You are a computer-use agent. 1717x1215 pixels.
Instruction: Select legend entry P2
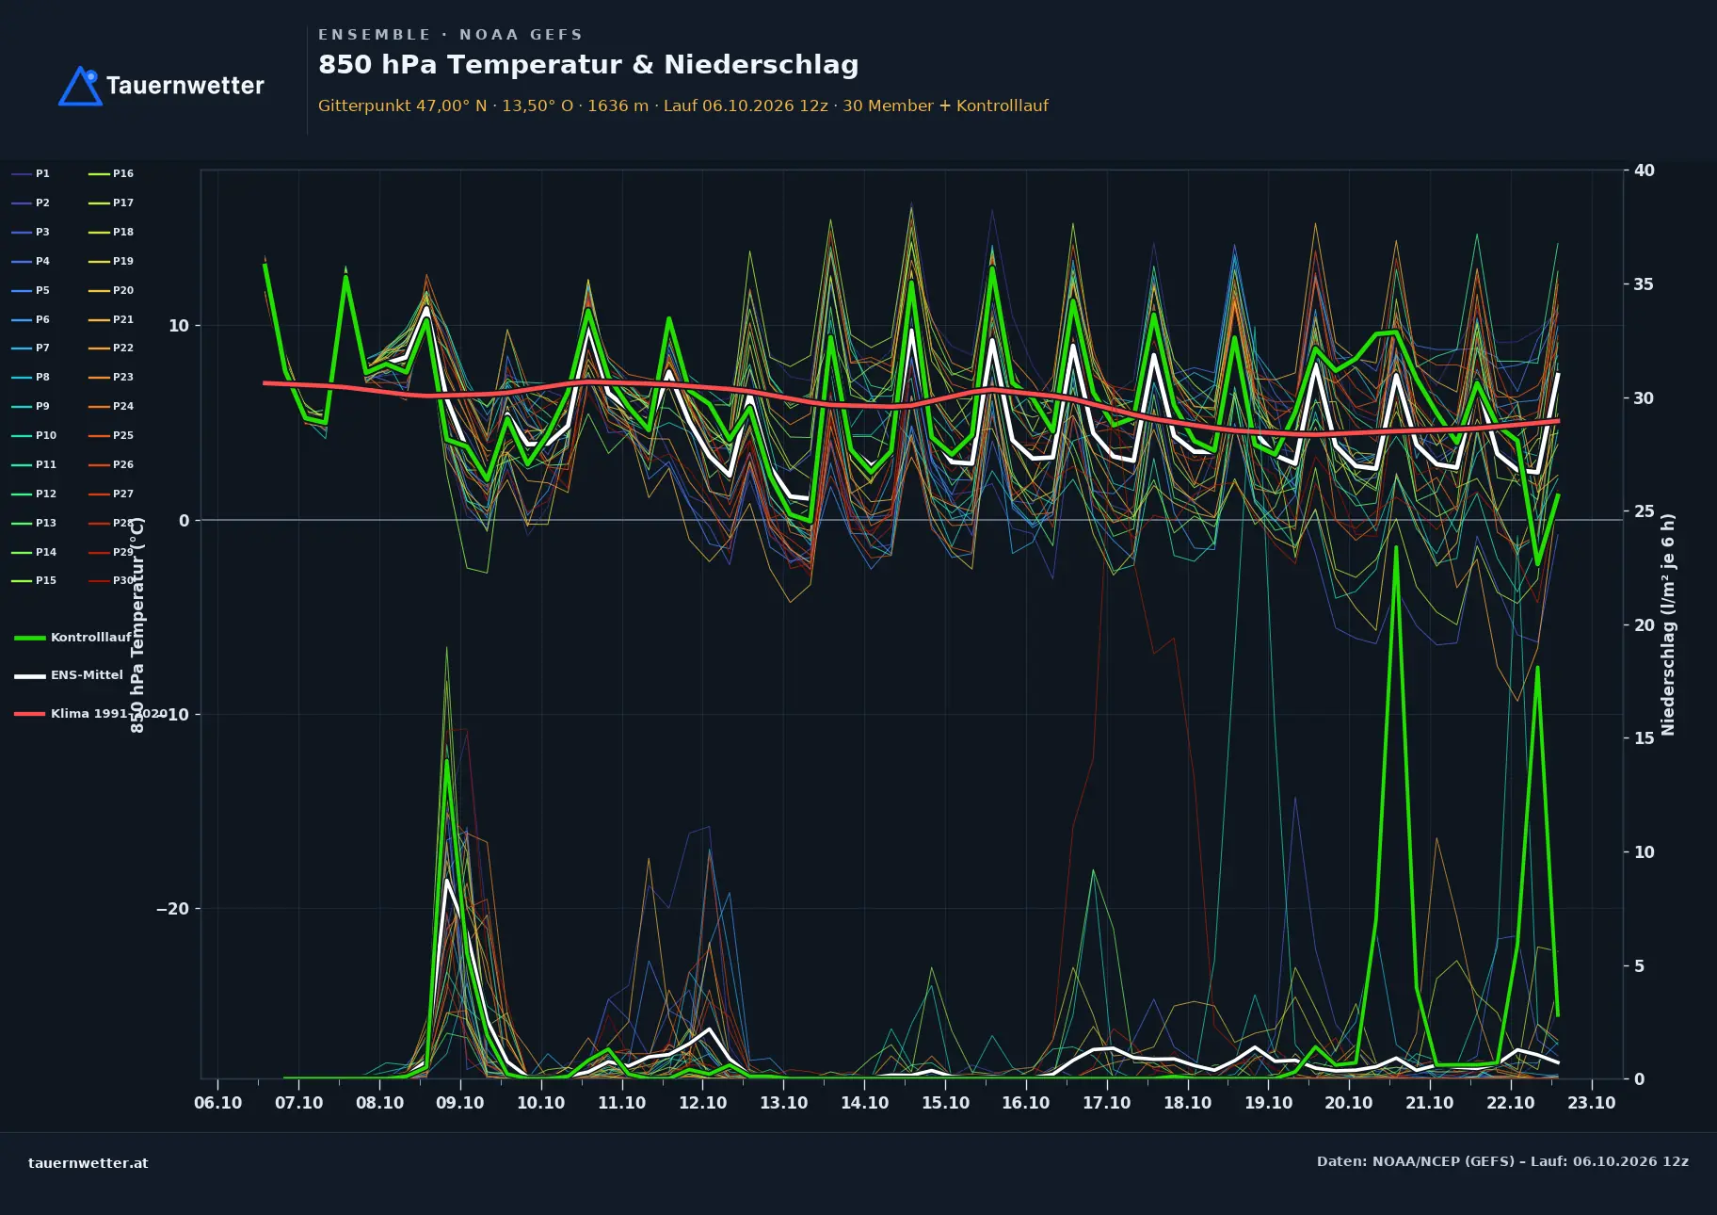[31, 203]
